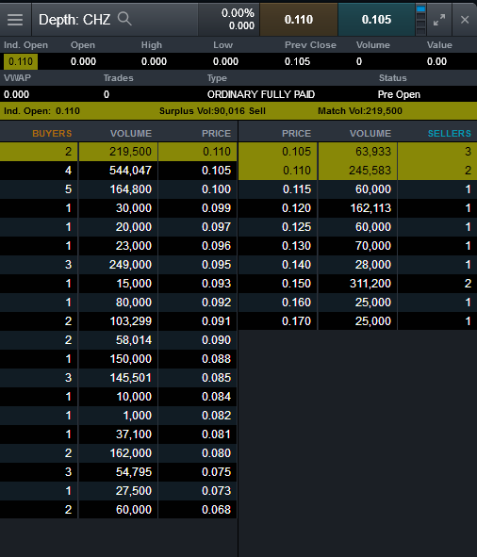477x557 pixels.
Task: Click the 544,047 buy volume cell
Action: (118, 171)
